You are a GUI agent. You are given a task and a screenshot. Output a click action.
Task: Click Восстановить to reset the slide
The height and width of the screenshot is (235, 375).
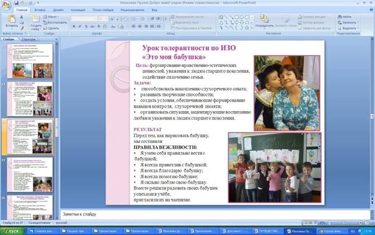pos(55,22)
